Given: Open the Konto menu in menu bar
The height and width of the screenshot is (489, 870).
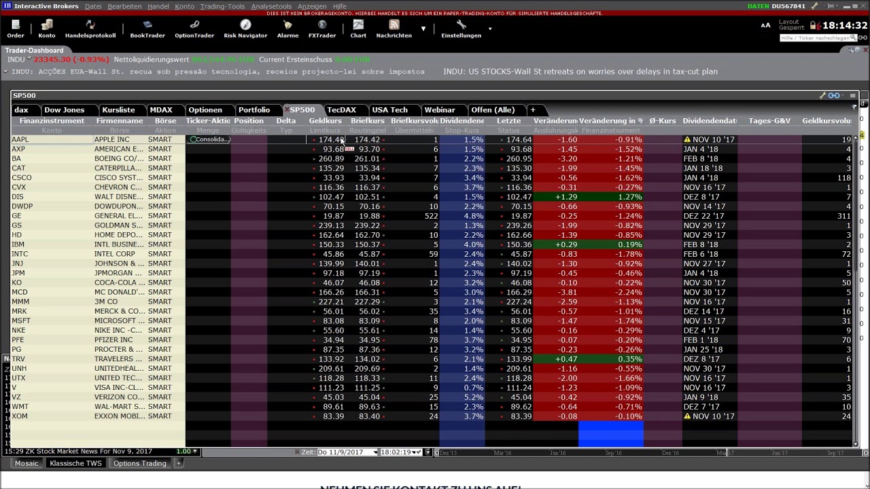Looking at the screenshot, I should click(184, 6).
